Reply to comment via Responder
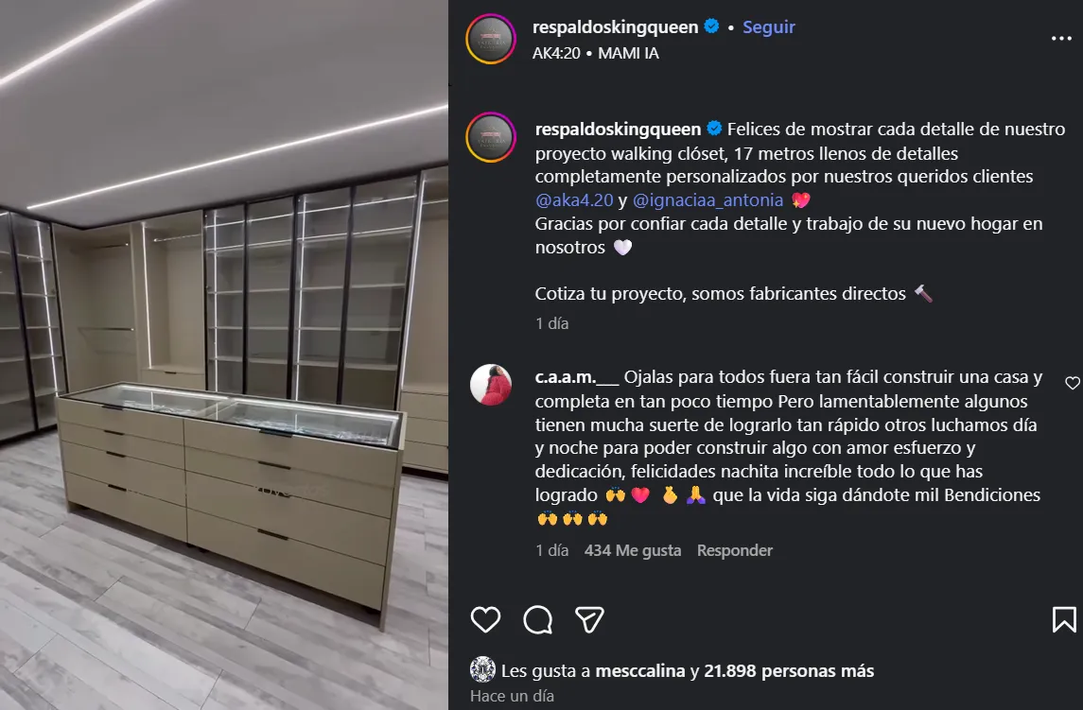1083x710 pixels. click(x=735, y=550)
